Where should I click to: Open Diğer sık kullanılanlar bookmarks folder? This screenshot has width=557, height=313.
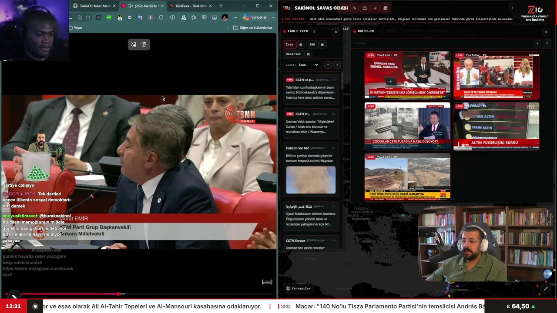click(253, 28)
